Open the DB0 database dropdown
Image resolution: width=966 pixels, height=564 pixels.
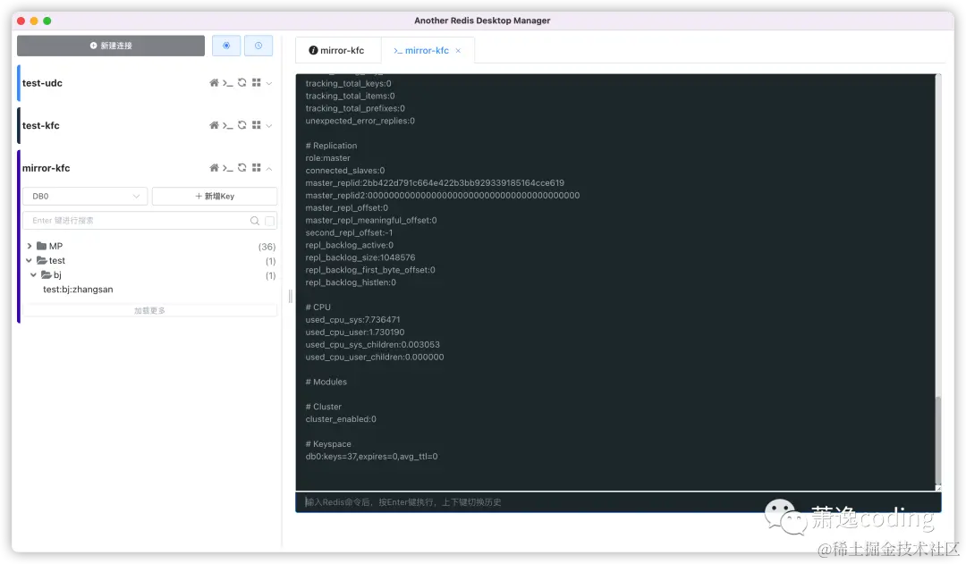click(x=85, y=196)
